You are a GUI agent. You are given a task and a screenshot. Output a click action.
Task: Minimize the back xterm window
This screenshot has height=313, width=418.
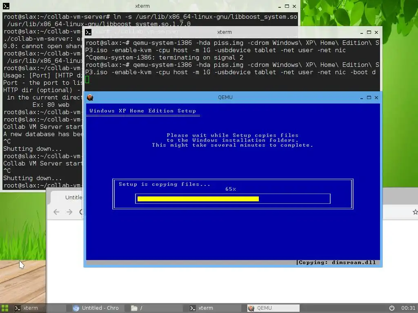pyautogui.click(x=279, y=7)
